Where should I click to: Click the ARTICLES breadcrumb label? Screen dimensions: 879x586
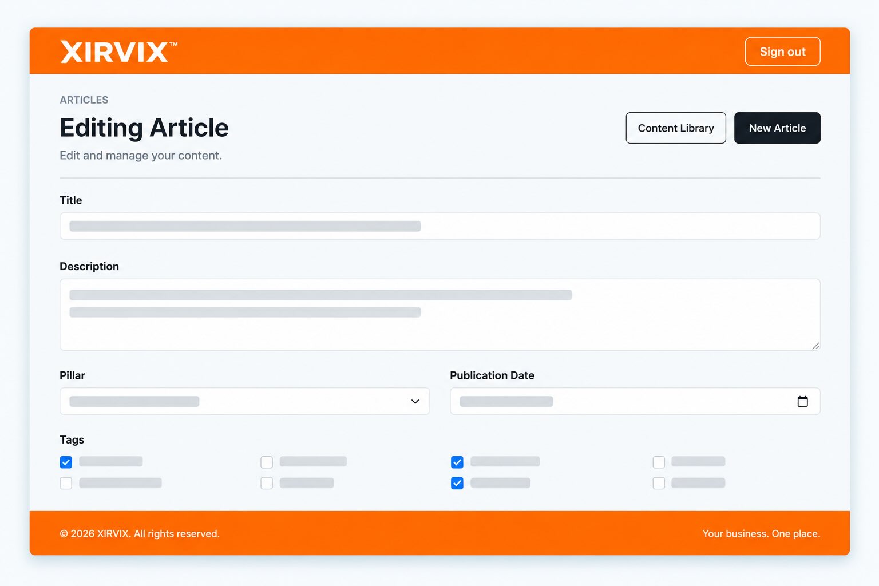tap(84, 100)
